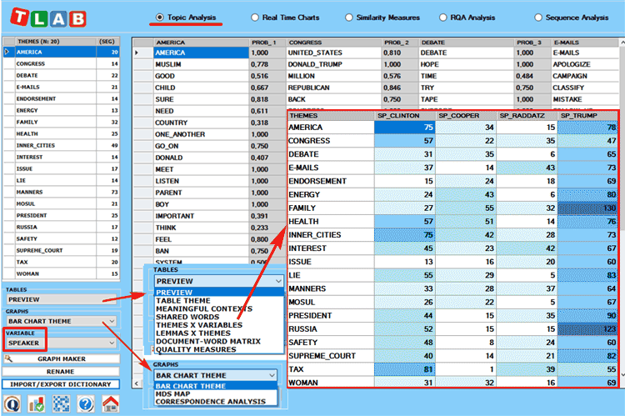Click the DONALD_TRUMP cell in CONGRESS column
The image size is (625, 416).
334,64
